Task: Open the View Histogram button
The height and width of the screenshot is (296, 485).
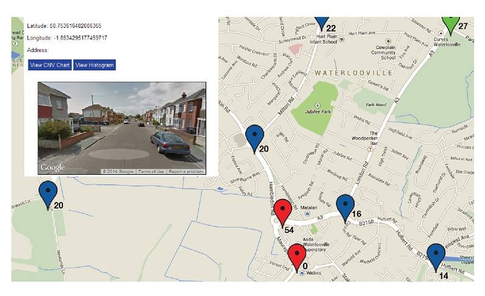Action: [x=95, y=65]
